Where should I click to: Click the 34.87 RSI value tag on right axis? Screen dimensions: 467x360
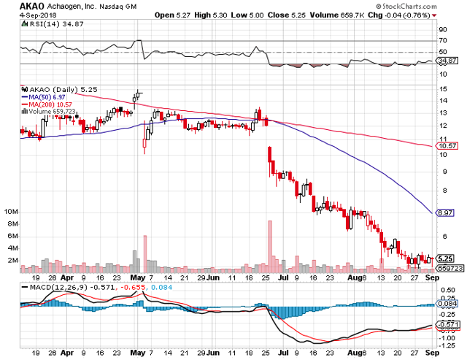[x=447, y=61]
